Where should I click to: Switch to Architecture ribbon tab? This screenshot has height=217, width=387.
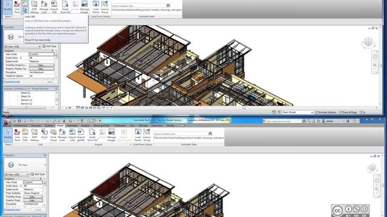point(21,125)
